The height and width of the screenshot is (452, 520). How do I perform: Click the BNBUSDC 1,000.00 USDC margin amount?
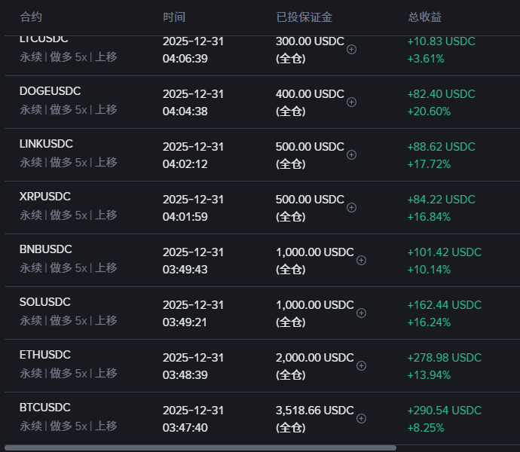[x=314, y=252]
